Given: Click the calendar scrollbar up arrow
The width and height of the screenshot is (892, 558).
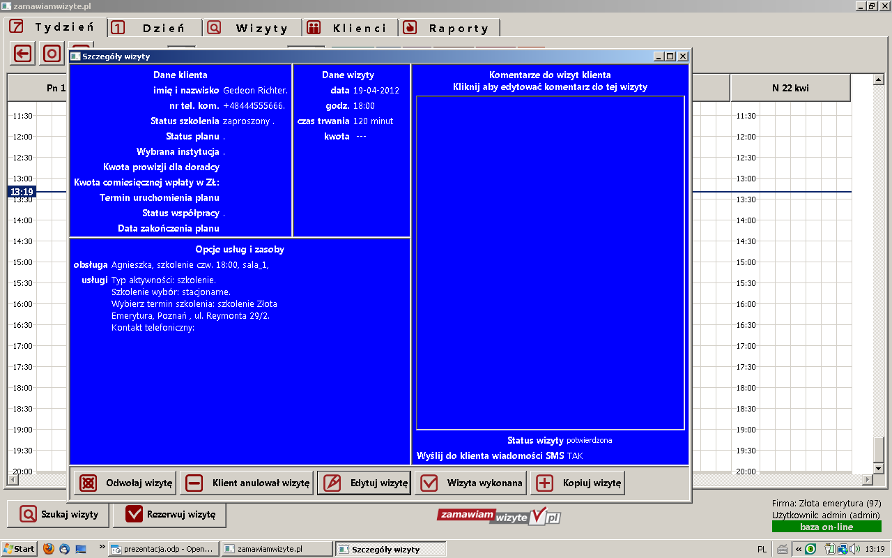Looking at the screenshot, I should 878,80.
